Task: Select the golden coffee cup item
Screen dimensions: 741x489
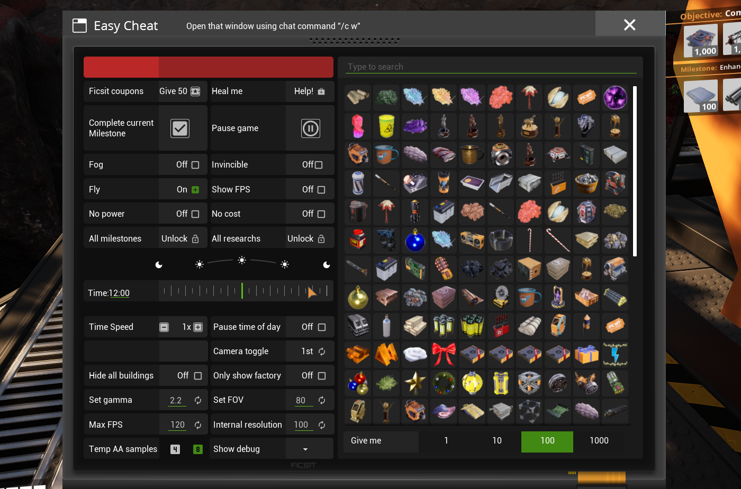Action: [x=473, y=154]
